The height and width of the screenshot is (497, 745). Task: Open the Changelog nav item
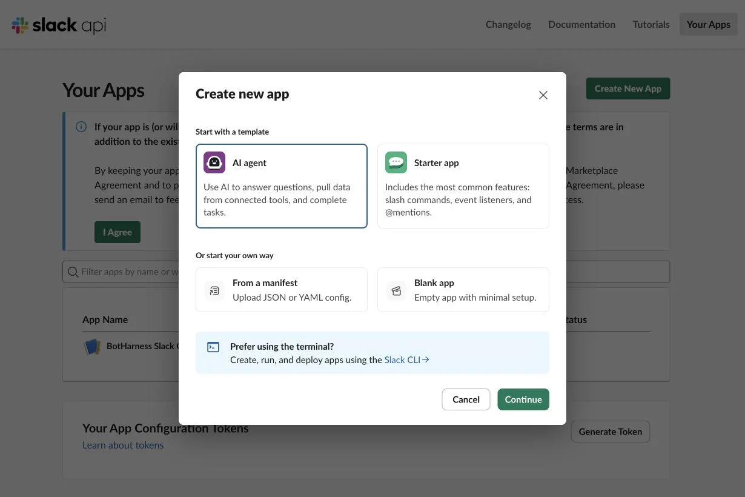pos(508,24)
